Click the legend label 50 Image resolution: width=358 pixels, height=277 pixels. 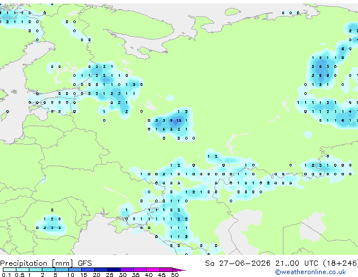pos(174,275)
